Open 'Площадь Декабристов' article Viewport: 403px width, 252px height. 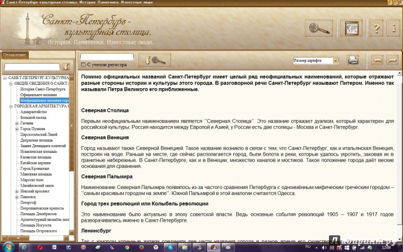(x=38, y=214)
